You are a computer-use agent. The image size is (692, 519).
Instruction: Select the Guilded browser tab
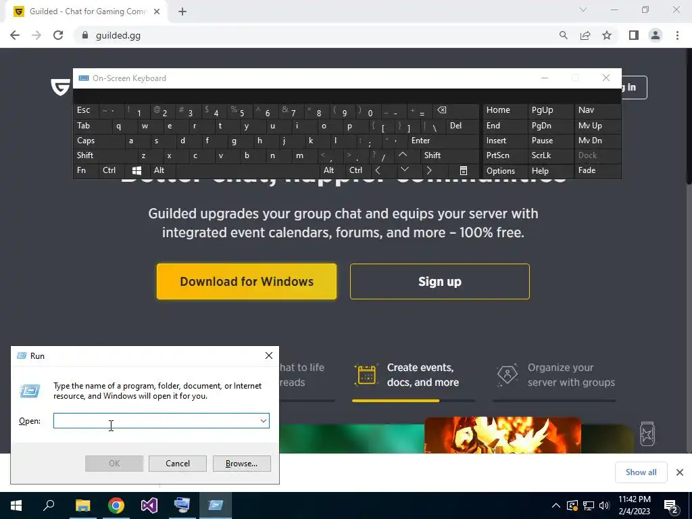[x=86, y=11]
